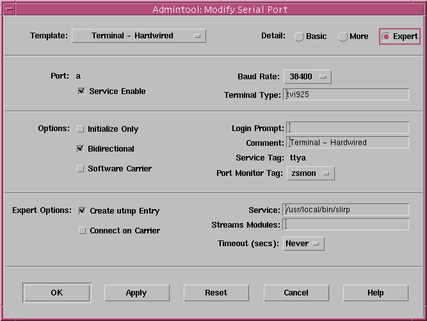Check the Initialize Only option
This screenshot has width=427, height=321.
(81, 129)
